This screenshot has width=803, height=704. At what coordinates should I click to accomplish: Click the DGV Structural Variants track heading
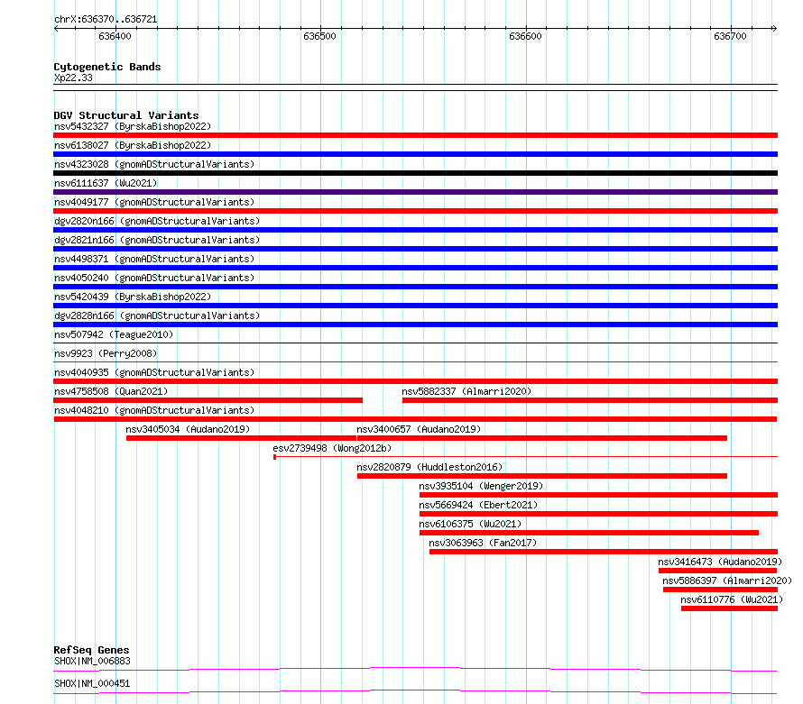click(126, 115)
